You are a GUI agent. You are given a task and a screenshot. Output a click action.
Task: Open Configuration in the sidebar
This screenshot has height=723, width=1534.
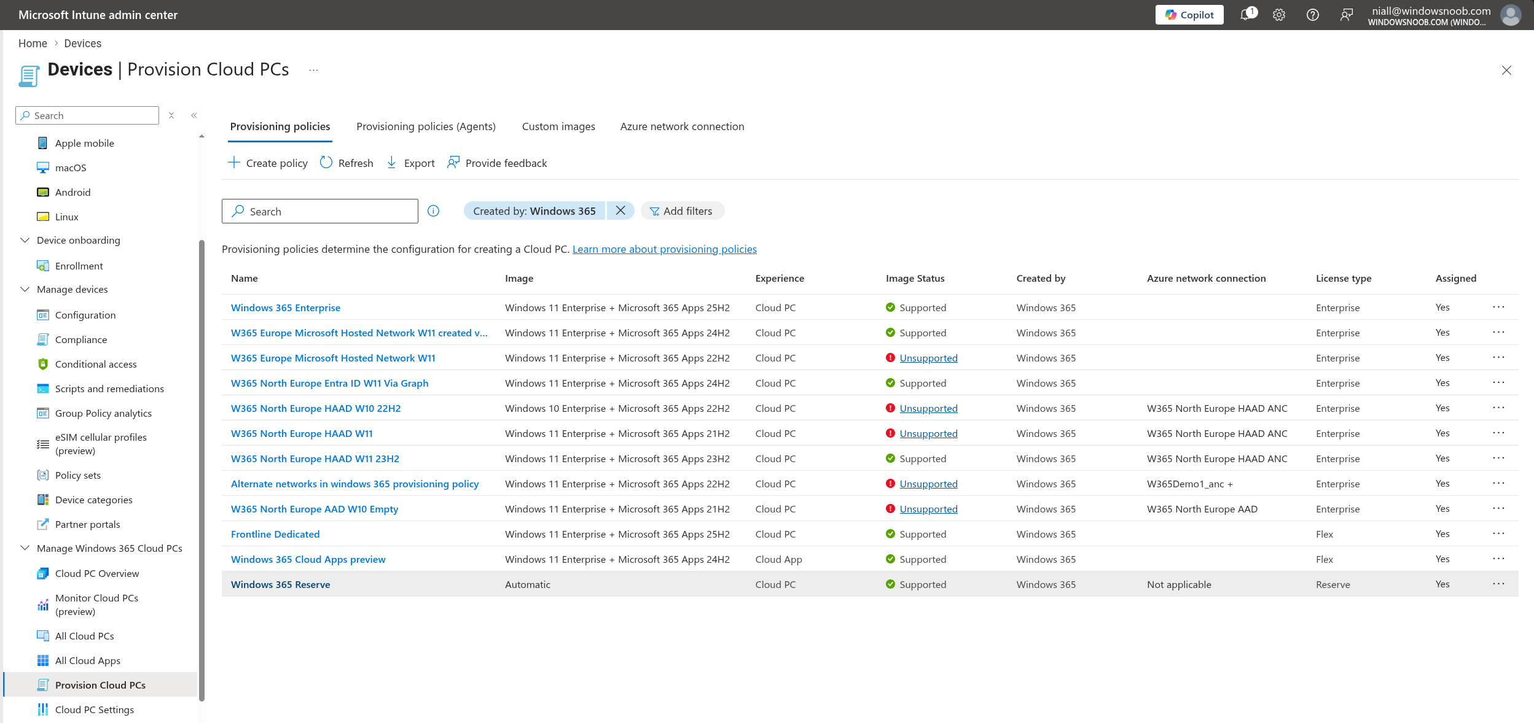click(85, 315)
